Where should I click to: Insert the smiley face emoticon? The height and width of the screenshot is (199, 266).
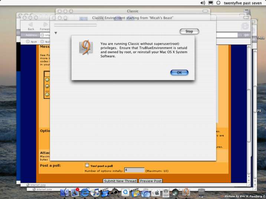[47, 80]
